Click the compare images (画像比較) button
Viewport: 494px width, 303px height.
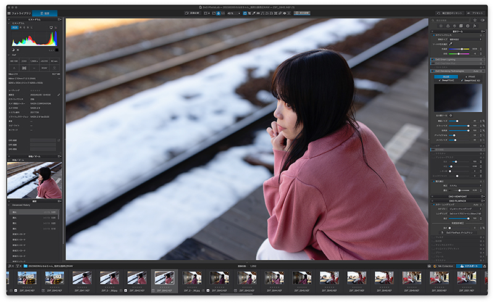(x=192, y=13)
